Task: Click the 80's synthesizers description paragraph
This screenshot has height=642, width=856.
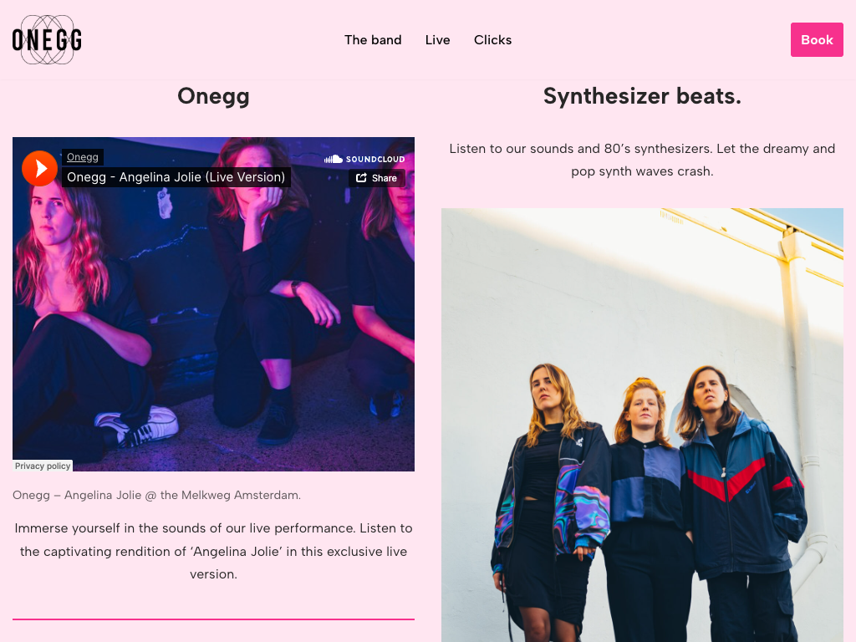Action: click(x=642, y=160)
